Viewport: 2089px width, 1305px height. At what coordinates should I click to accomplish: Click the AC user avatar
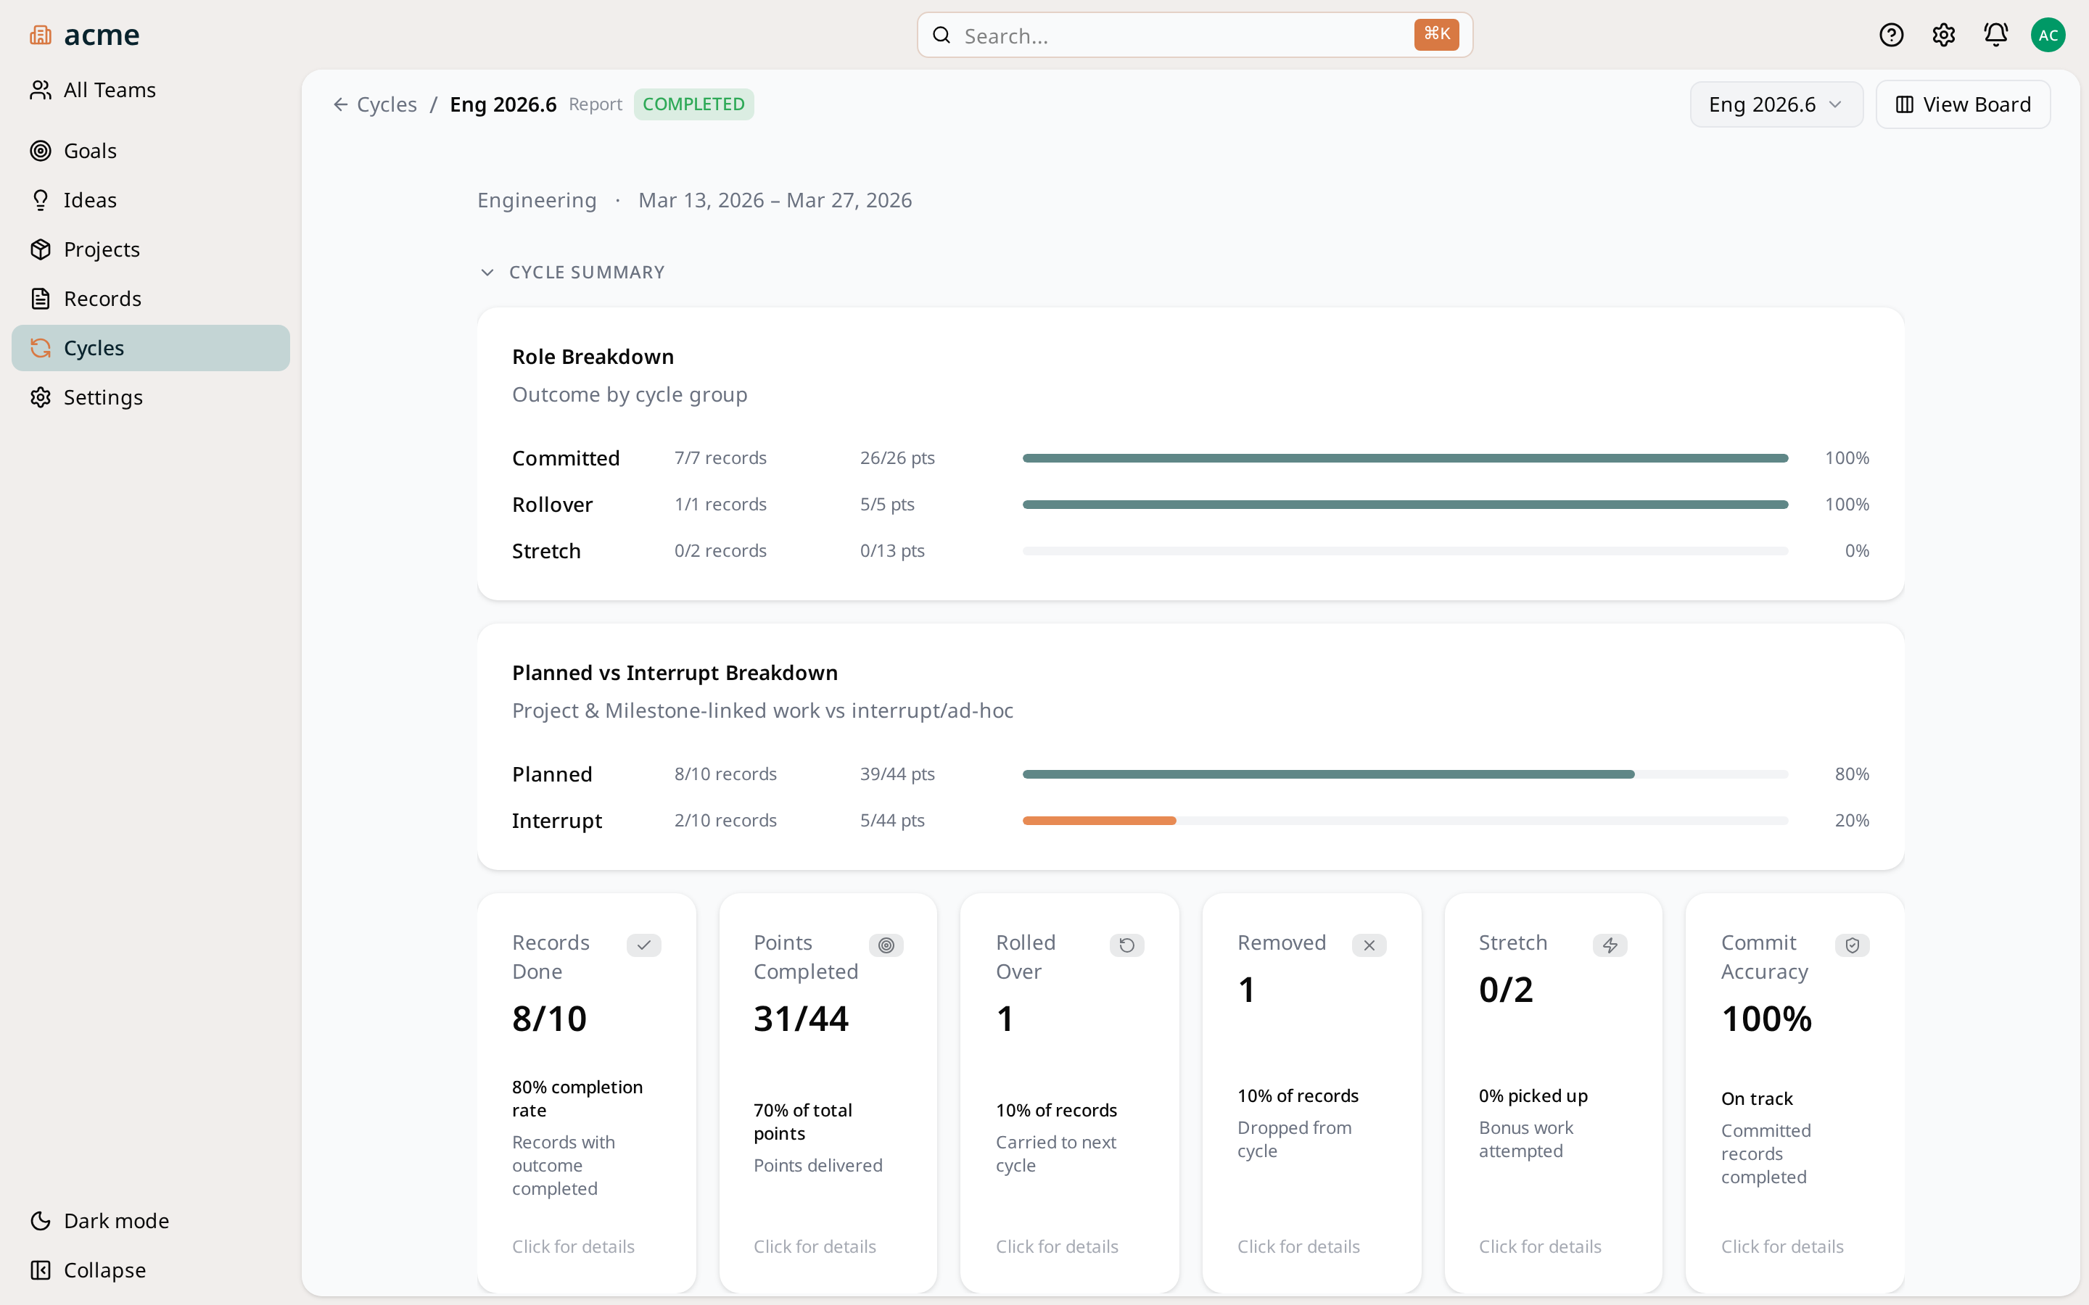2048,35
